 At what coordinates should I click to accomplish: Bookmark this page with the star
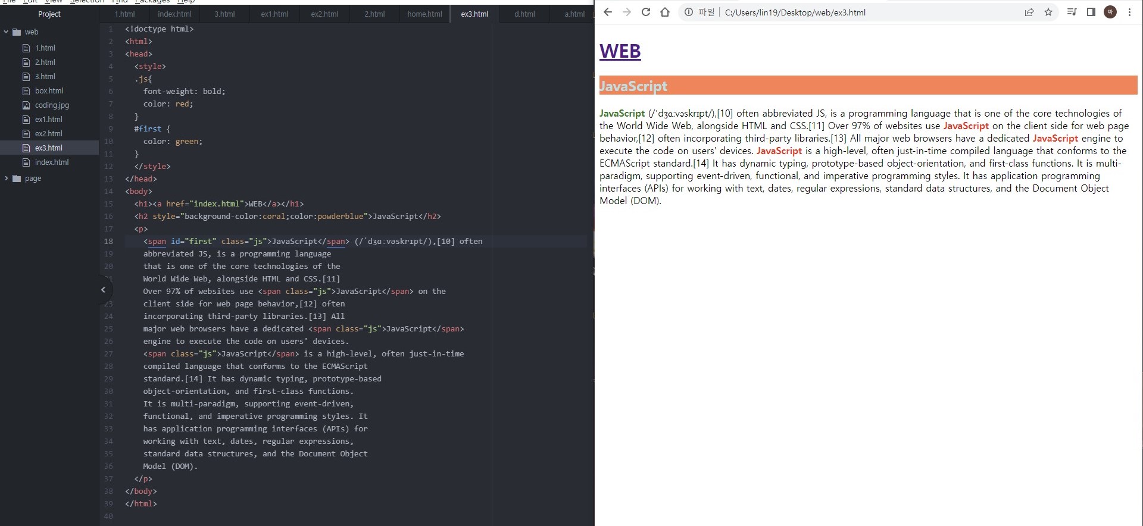pyautogui.click(x=1048, y=12)
